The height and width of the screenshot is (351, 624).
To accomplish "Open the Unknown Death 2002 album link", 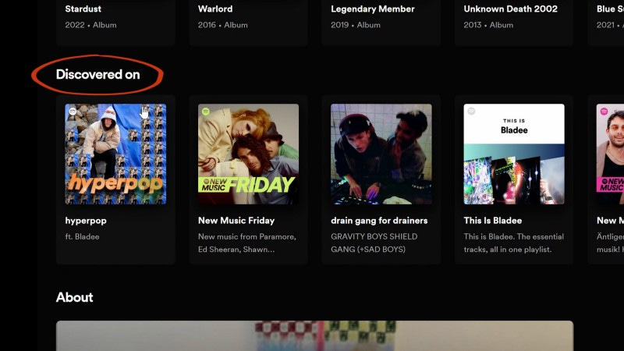I will pyautogui.click(x=511, y=9).
